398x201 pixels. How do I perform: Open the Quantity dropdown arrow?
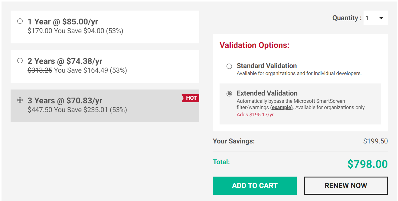[381, 18]
